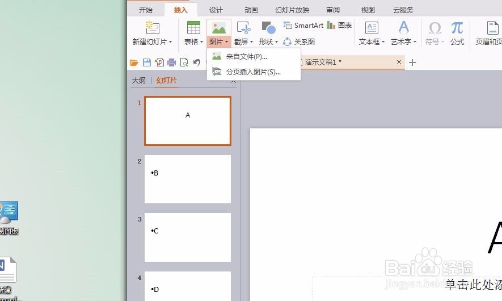Viewport: 502px width, 301px height.
Task: Click the export to PDF icon
Action: coord(159,62)
